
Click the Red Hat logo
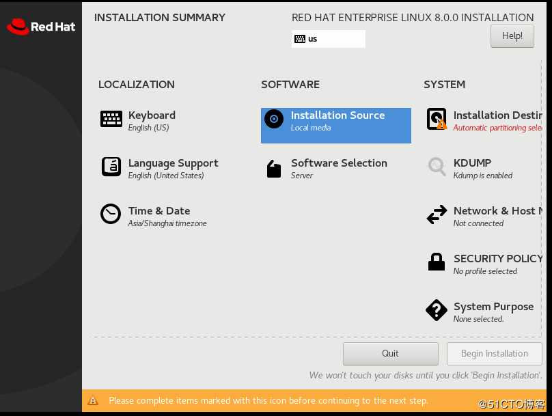click(x=41, y=27)
